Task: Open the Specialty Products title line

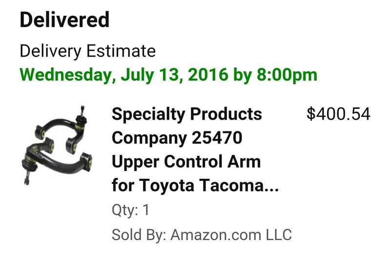Action: [x=187, y=115]
